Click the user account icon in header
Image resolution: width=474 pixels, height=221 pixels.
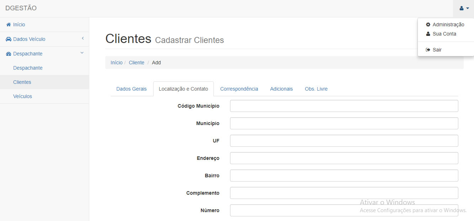[x=462, y=8]
